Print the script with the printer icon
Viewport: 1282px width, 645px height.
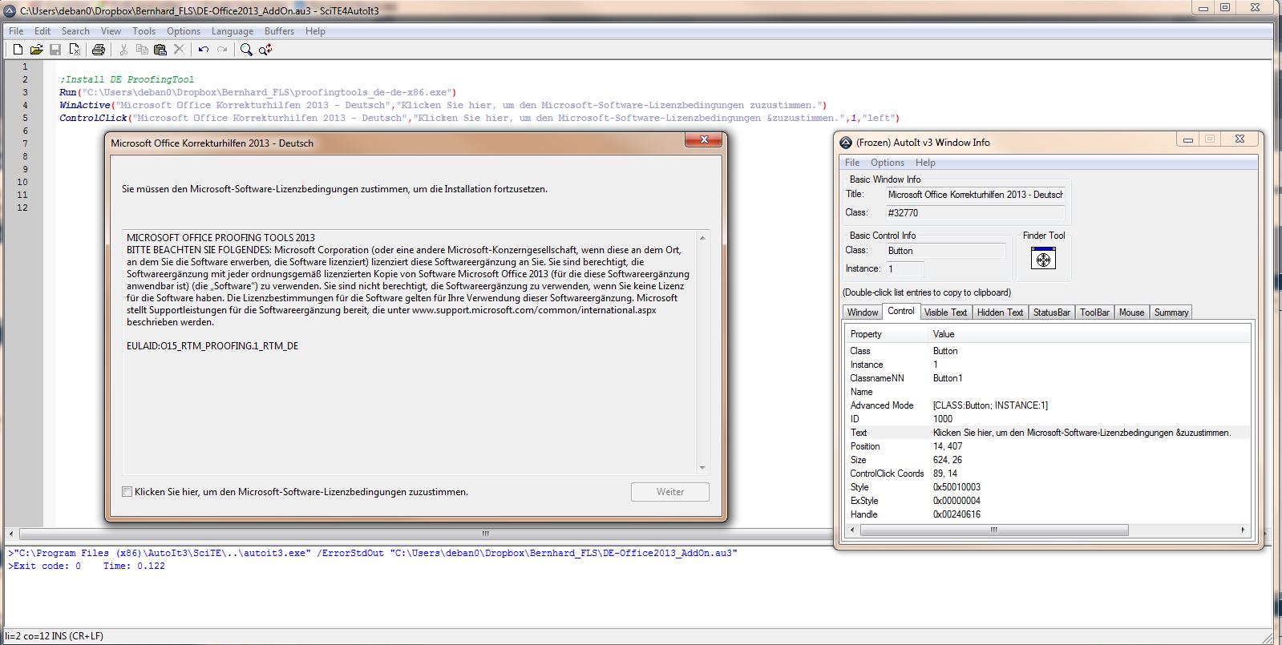(98, 50)
